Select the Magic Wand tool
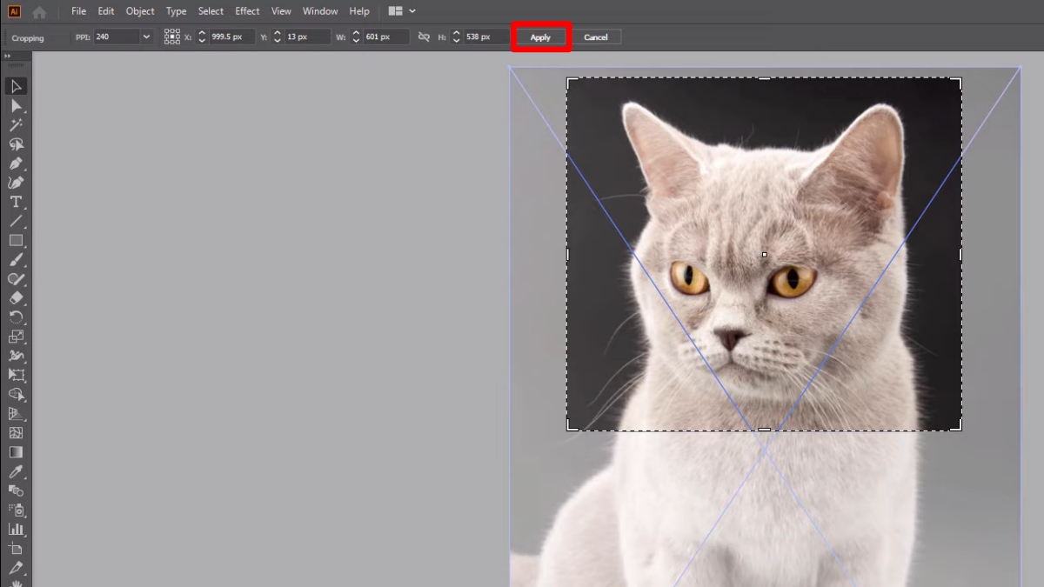This screenshot has width=1044, height=587. click(x=16, y=124)
